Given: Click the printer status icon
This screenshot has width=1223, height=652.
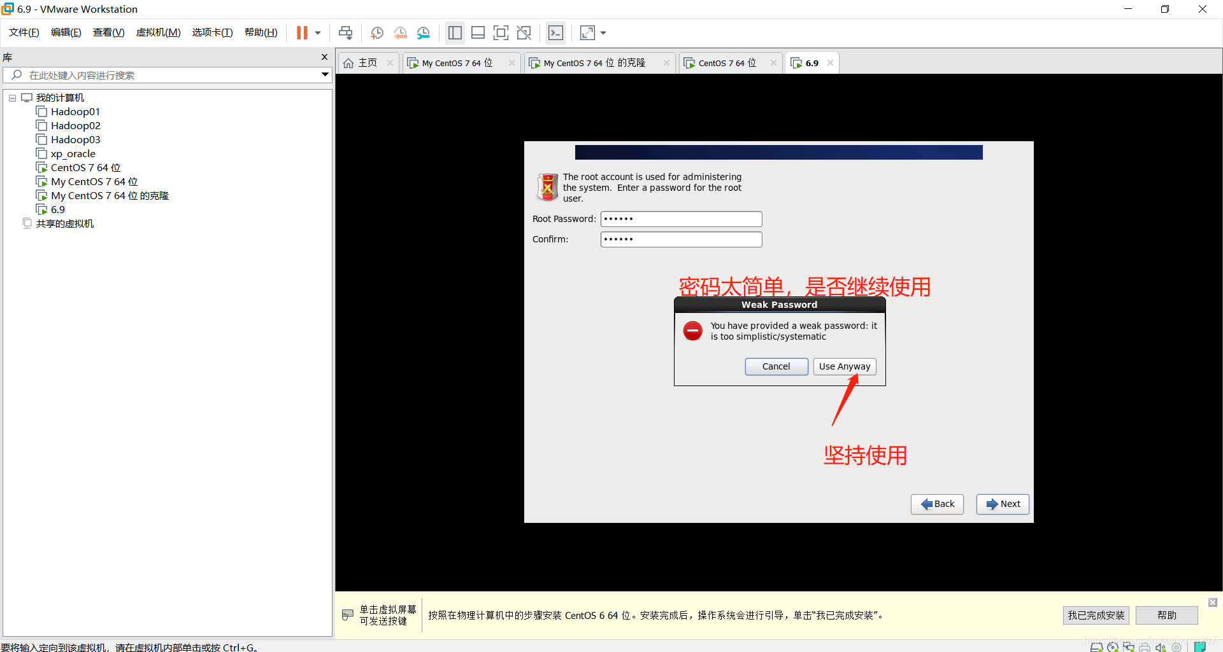Looking at the screenshot, I should pyautogui.click(x=1145, y=647).
